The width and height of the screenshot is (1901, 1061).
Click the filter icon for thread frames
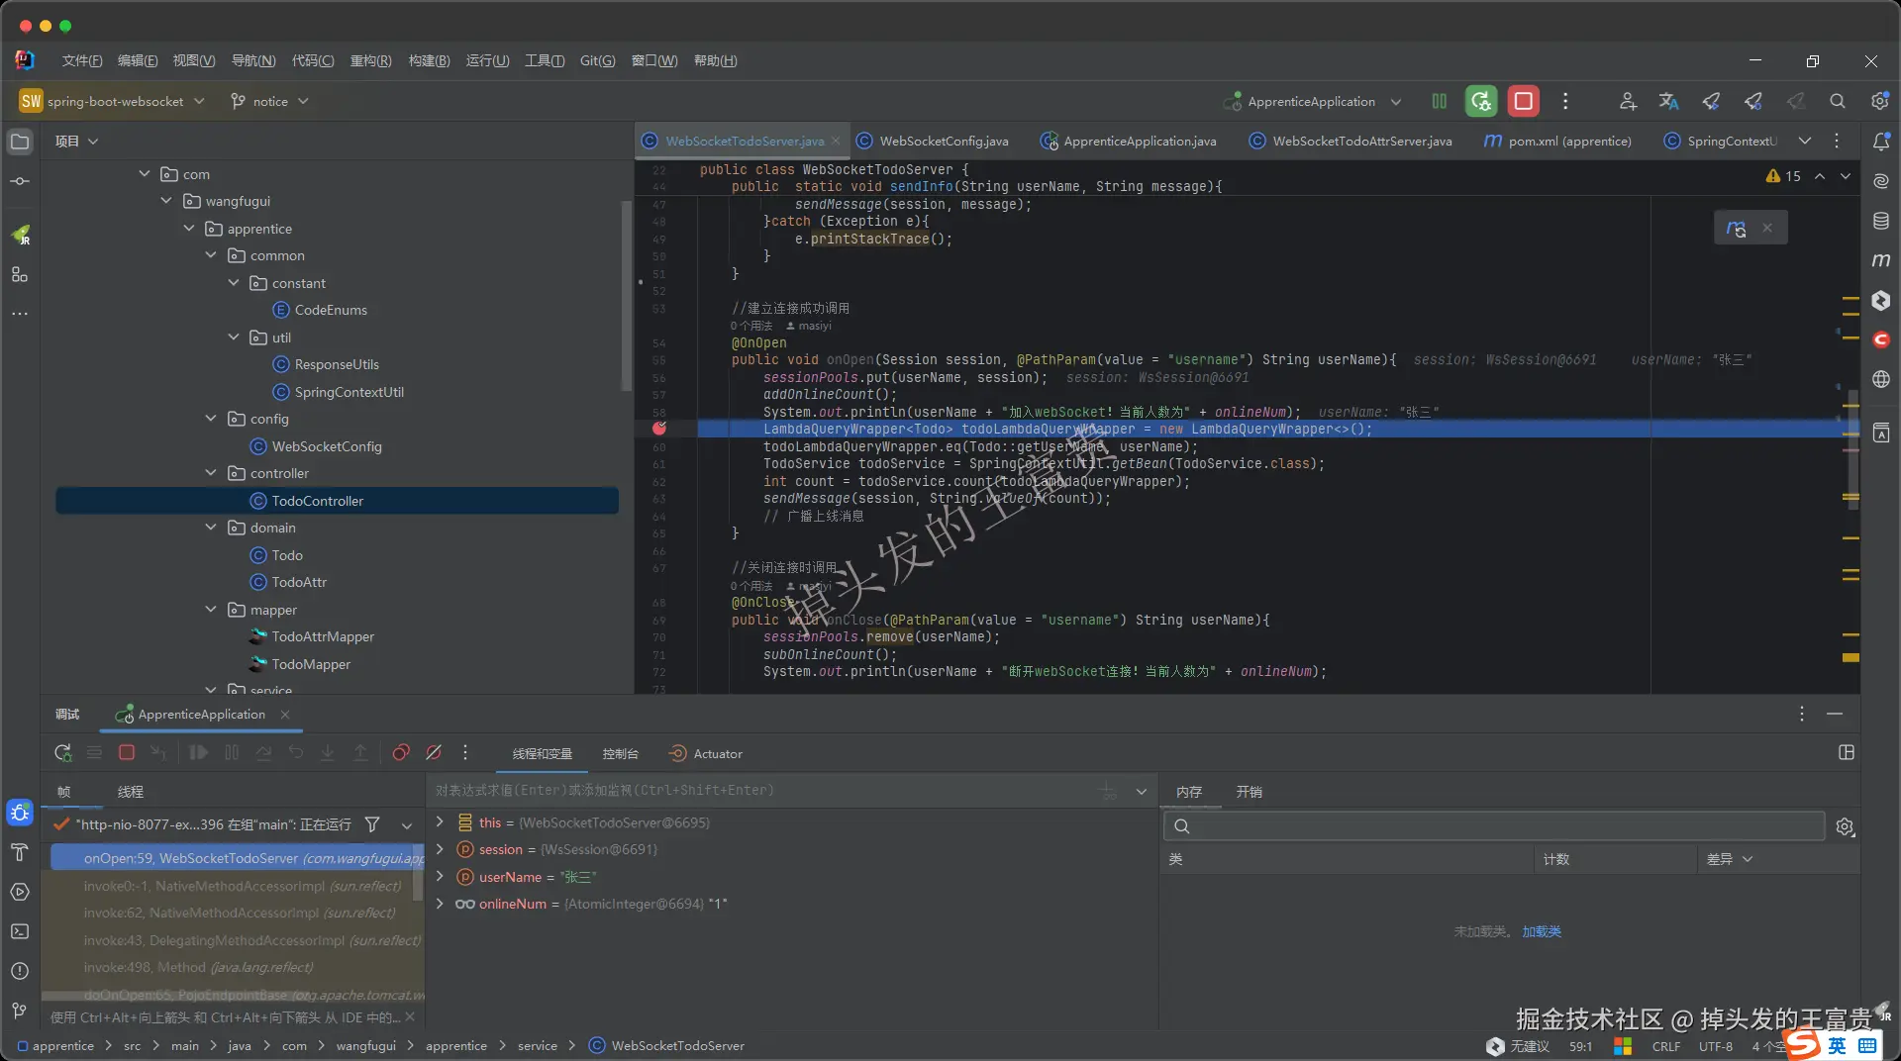[372, 824]
